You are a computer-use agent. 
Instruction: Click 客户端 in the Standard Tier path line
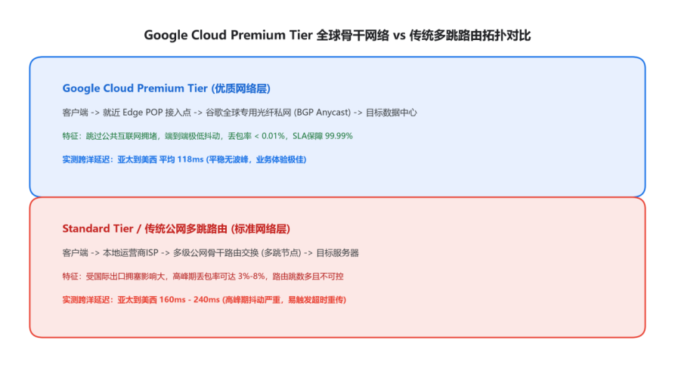pos(76,253)
